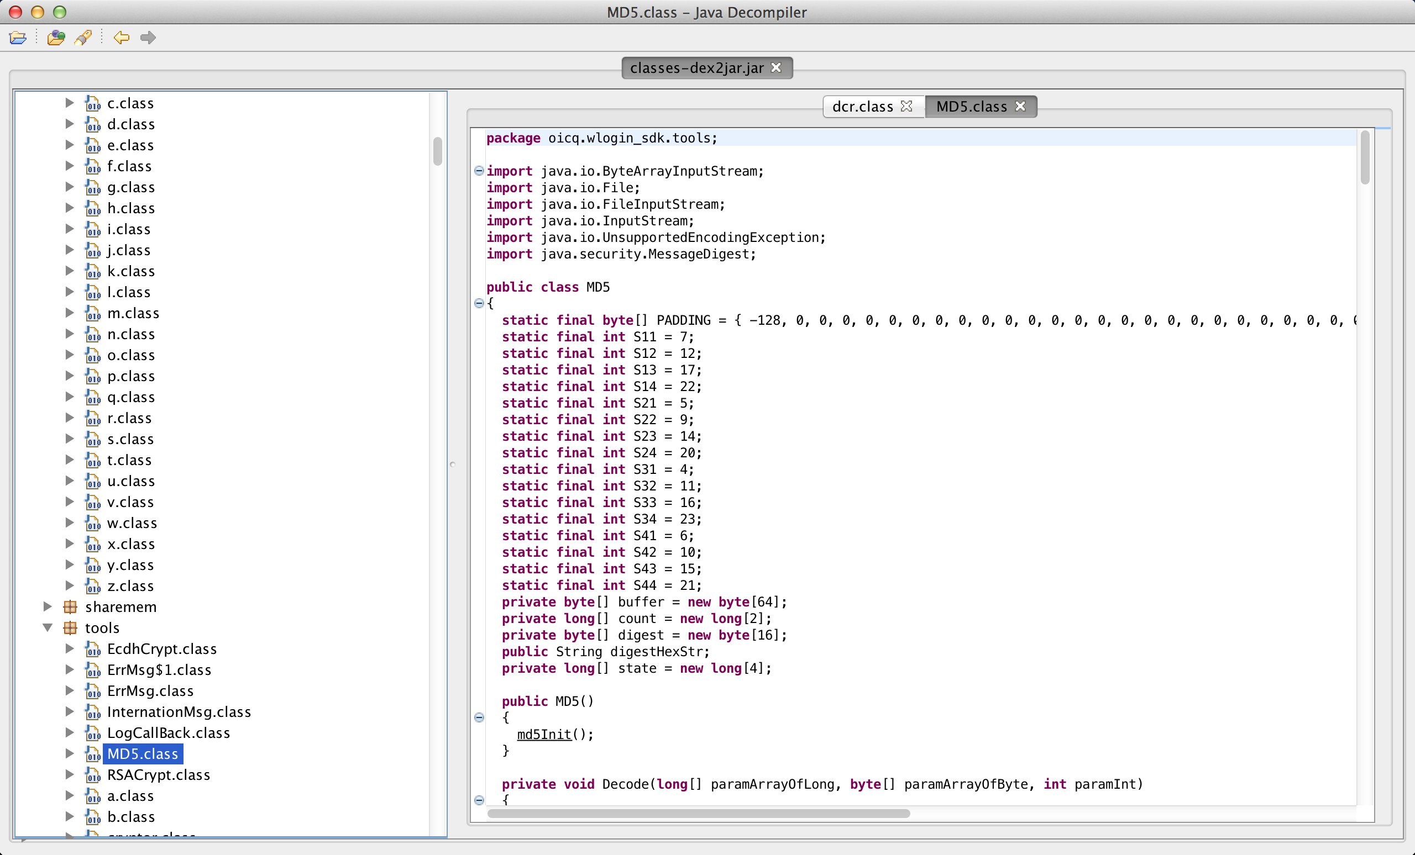Collapse the import statements fold marker
This screenshot has width=1415, height=855.
click(x=479, y=171)
